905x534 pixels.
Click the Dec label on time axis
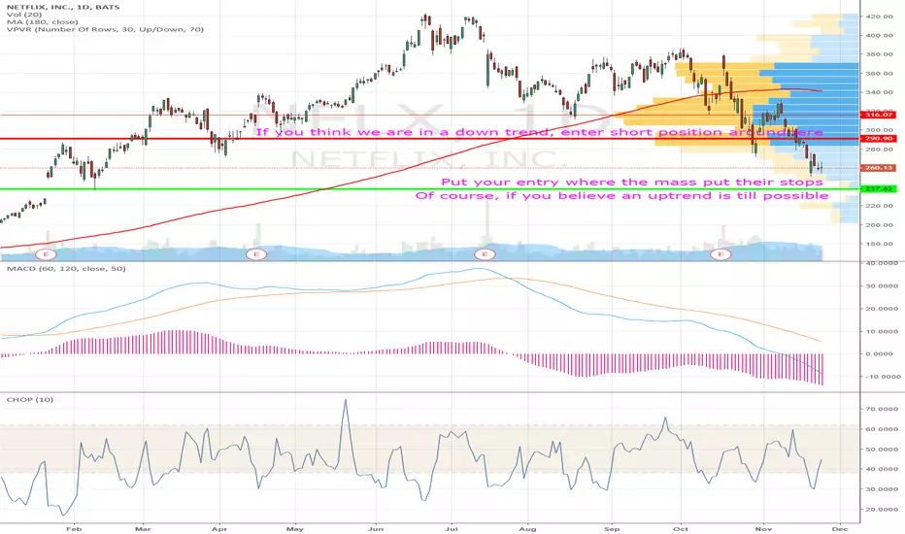(840, 529)
